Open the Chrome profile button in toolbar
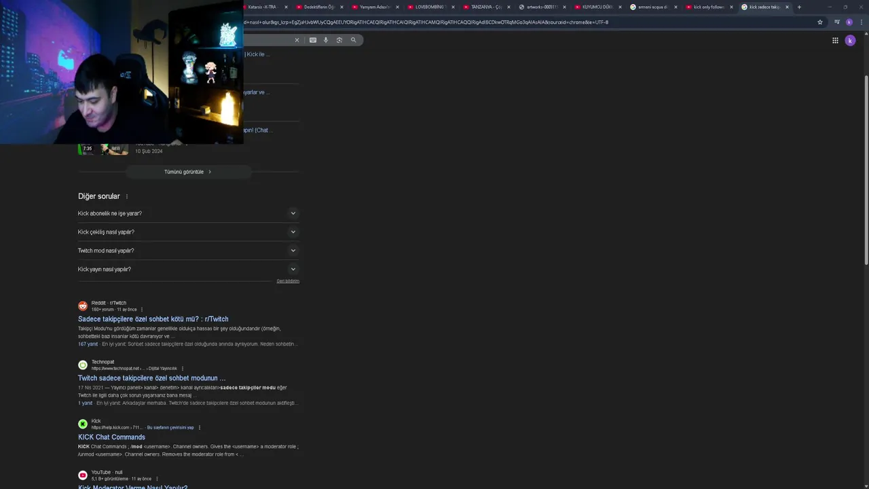 point(849,22)
